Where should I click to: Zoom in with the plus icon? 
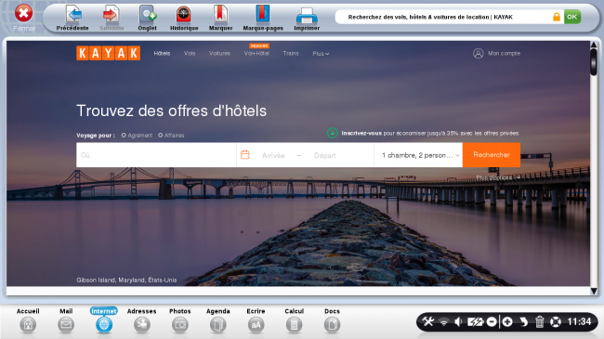507,321
